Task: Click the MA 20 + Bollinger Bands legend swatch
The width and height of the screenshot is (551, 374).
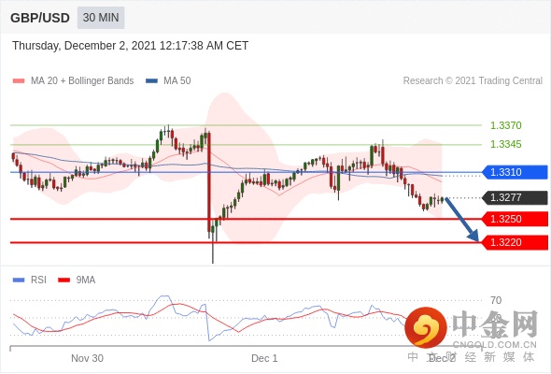Action: [x=19, y=81]
